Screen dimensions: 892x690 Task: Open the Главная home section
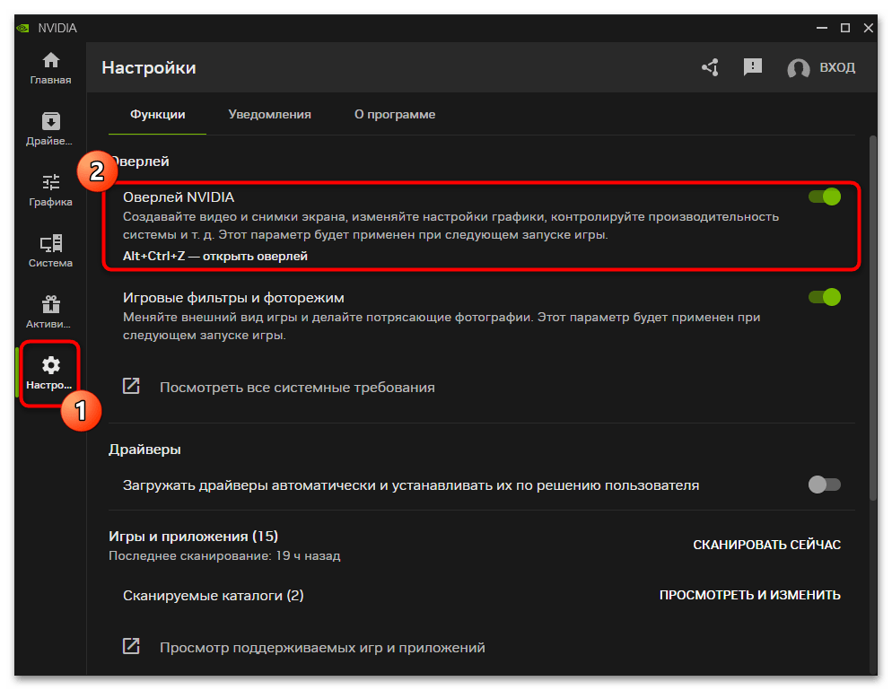click(50, 68)
